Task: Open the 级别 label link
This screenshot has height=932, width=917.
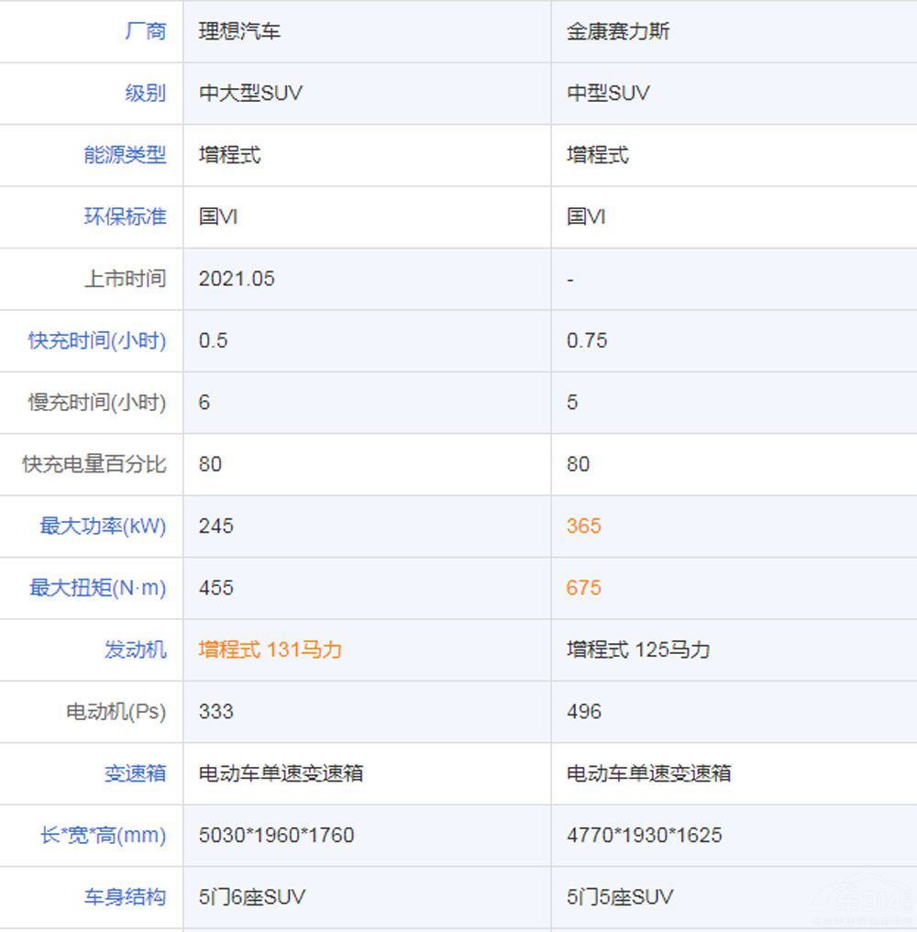Action: pyautogui.click(x=145, y=93)
